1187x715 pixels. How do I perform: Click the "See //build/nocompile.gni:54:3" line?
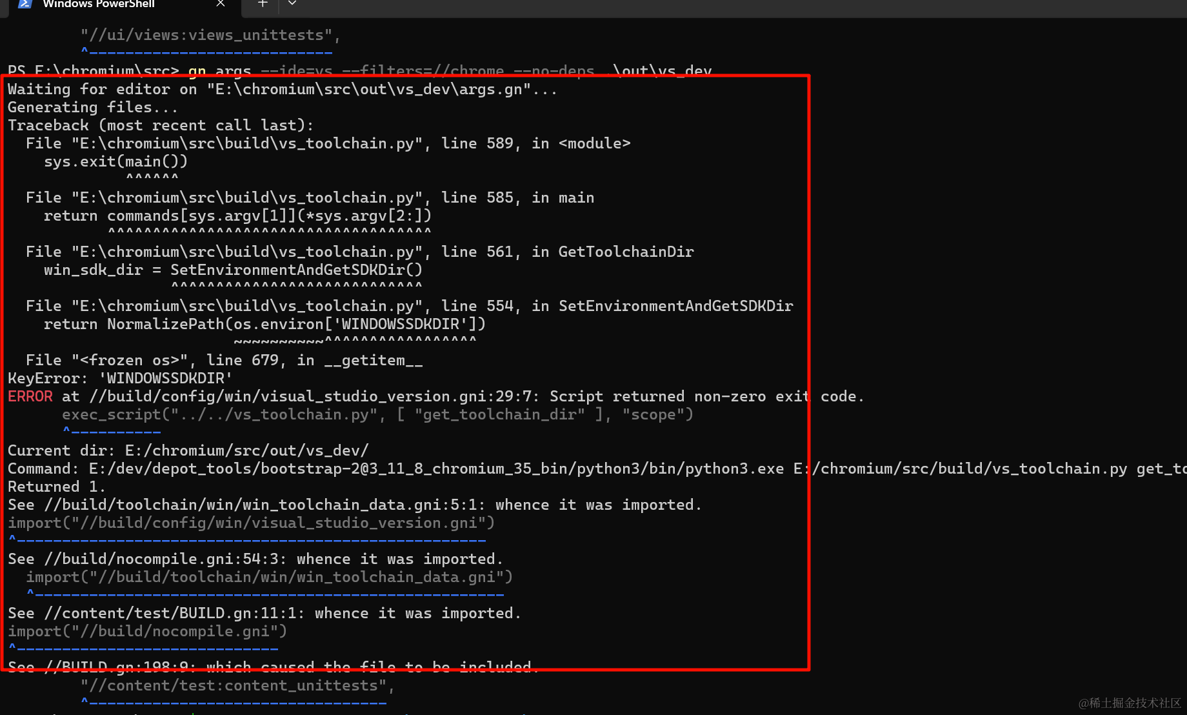[x=255, y=559]
